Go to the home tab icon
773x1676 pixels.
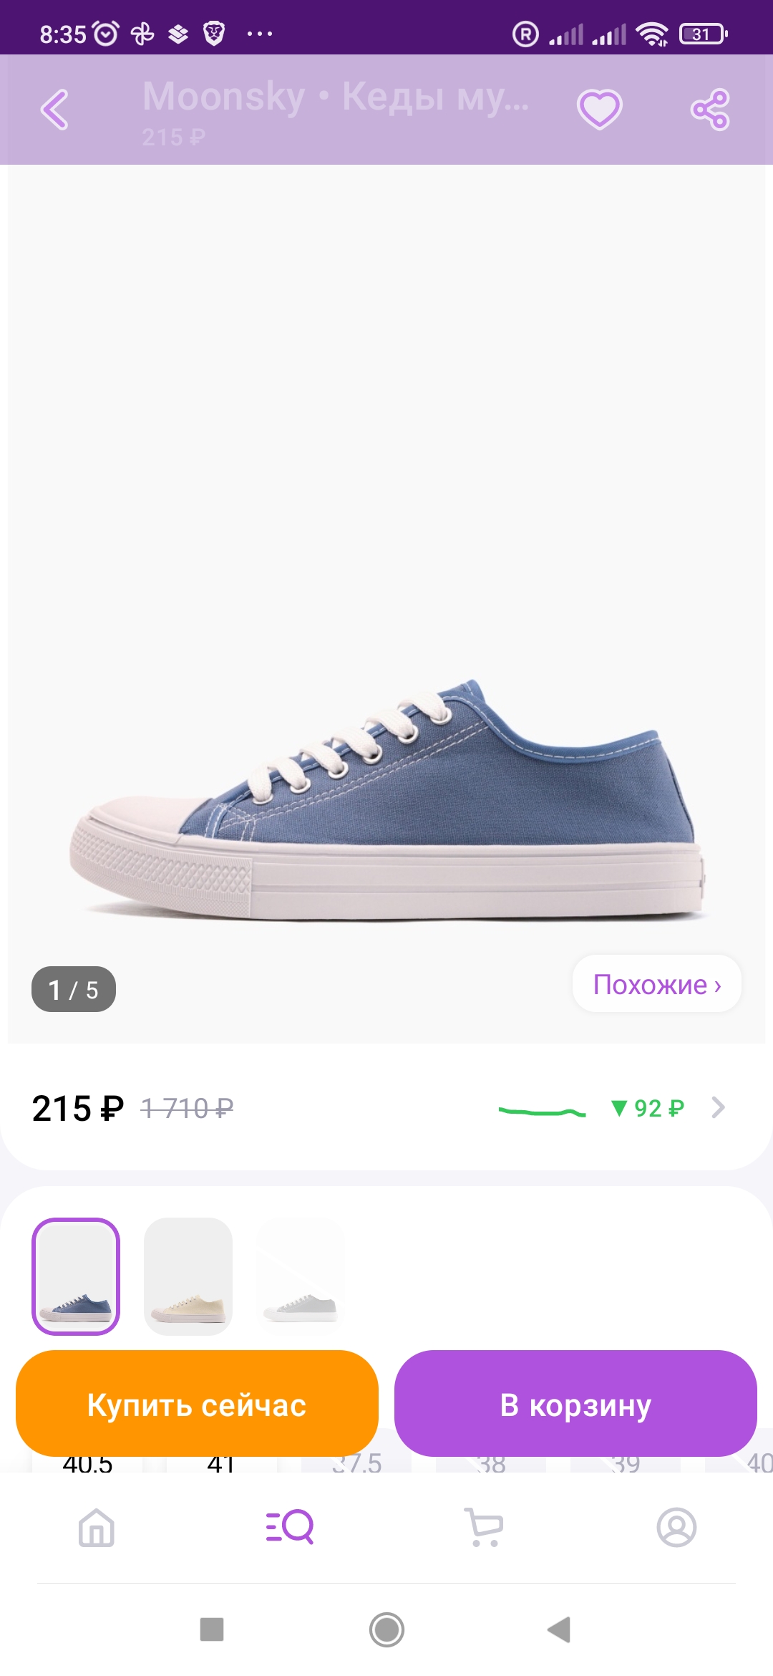point(97,1527)
